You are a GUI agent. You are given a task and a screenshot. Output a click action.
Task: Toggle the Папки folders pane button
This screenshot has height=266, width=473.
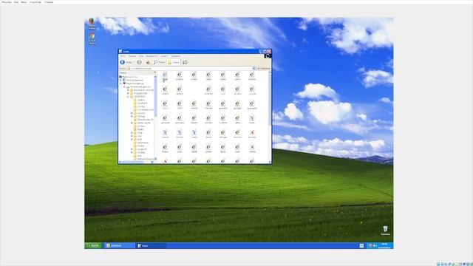click(174, 62)
